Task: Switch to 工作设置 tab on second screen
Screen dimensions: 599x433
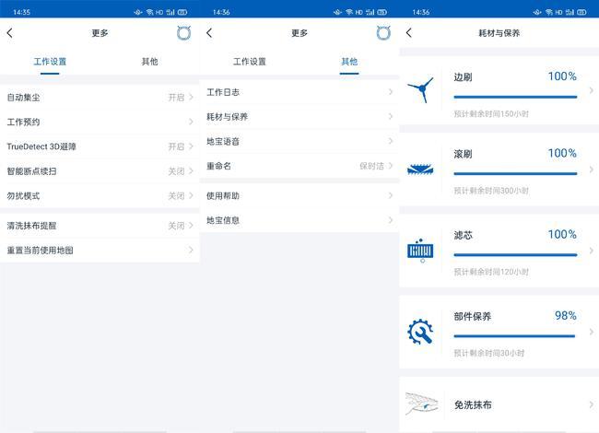Action: [x=250, y=62]
